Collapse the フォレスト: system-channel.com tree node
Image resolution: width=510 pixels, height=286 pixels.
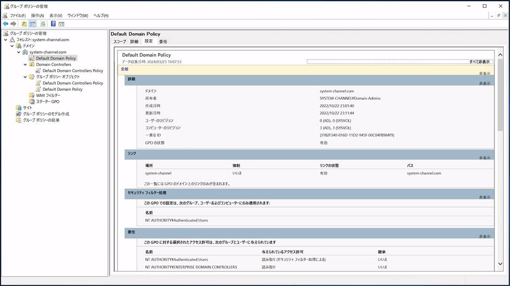[x=6, y=40]
